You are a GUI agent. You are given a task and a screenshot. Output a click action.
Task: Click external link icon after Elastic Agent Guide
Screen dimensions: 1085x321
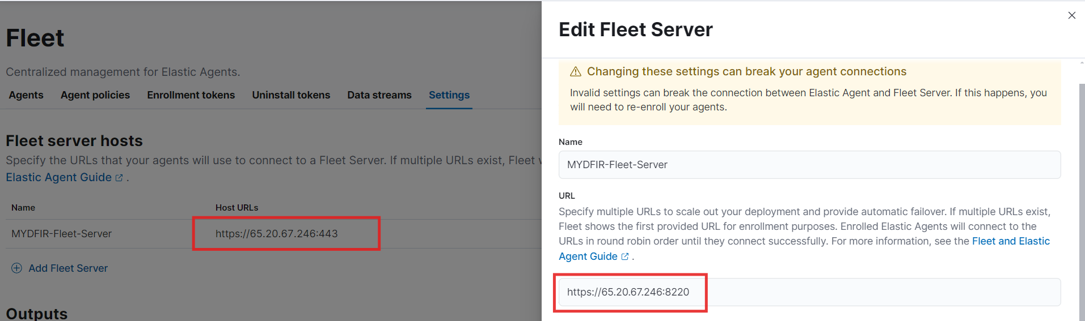coord(119,178)
